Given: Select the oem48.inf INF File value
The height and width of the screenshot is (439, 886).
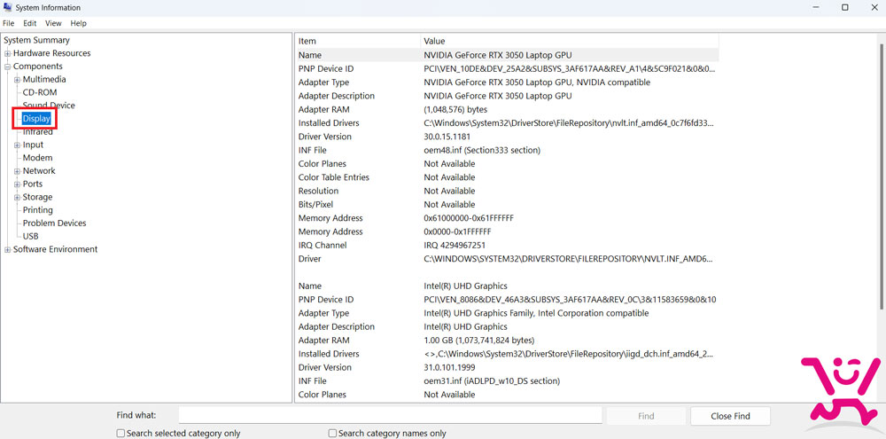Looking at the screenshot, I should pyautogui.click(x=482, y=150).
